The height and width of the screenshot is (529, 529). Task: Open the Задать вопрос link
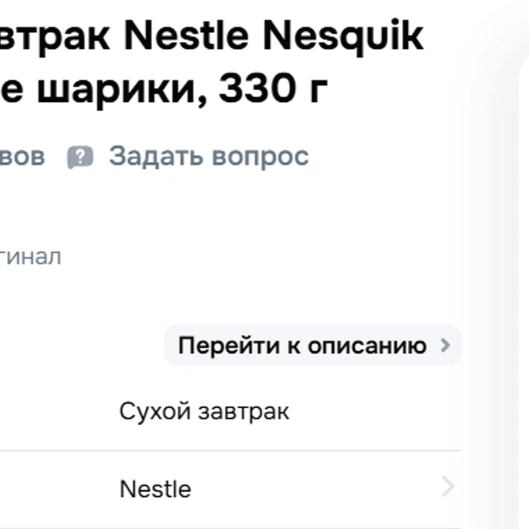[208, 157]
